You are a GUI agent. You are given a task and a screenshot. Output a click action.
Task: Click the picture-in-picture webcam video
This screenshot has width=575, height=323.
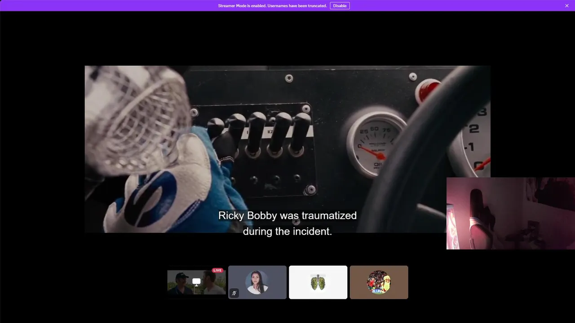(511, 214)
